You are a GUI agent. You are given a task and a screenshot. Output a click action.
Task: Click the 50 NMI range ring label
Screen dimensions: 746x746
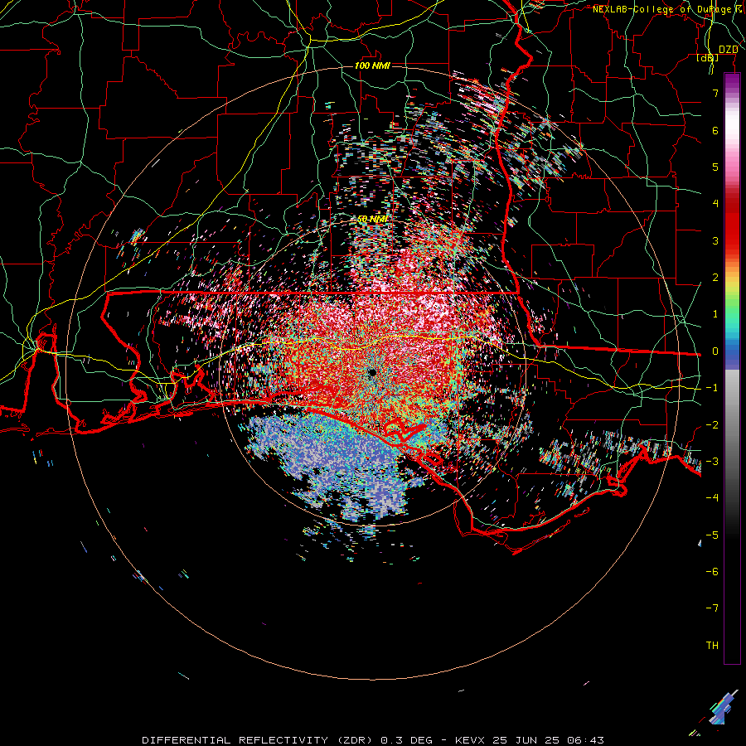tap(372, 219)
